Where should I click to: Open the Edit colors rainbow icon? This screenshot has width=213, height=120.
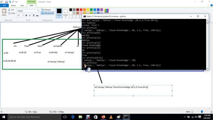[106, 11]
